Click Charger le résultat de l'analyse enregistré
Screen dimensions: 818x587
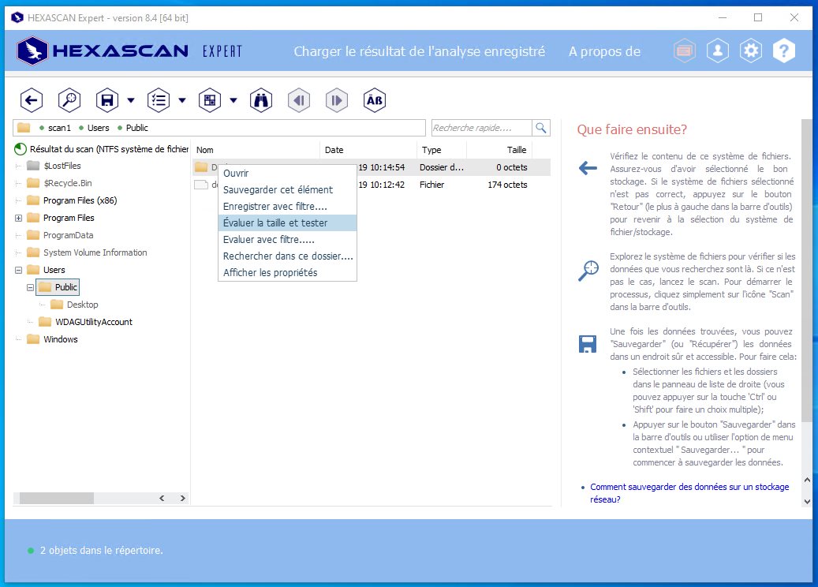[420, 51]
